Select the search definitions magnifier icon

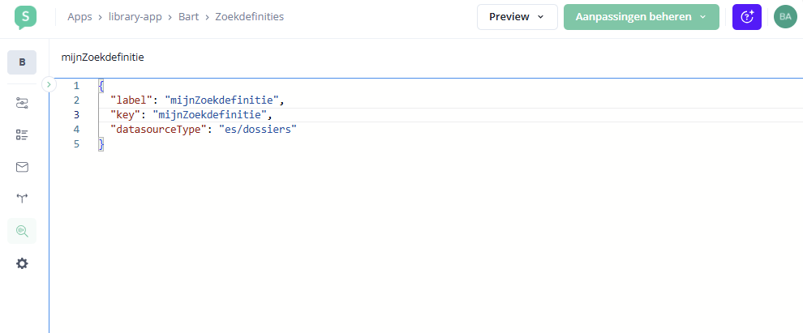click(x=22, y=231)
